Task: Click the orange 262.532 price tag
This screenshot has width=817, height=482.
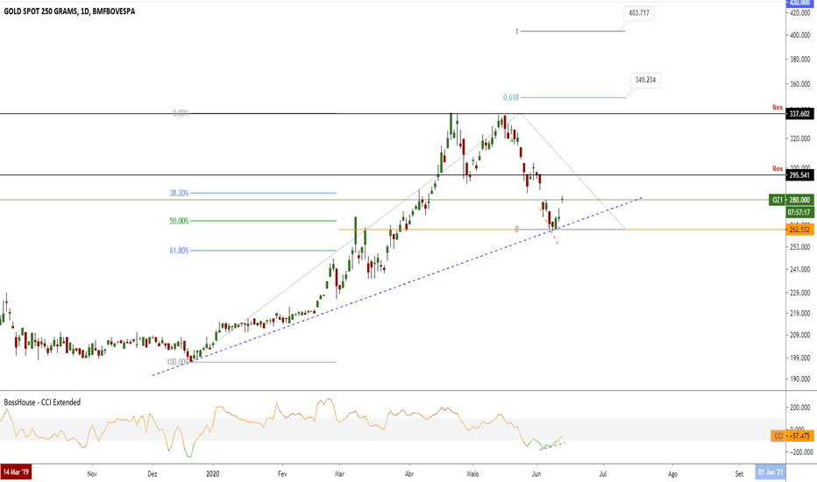Action: 799,230
